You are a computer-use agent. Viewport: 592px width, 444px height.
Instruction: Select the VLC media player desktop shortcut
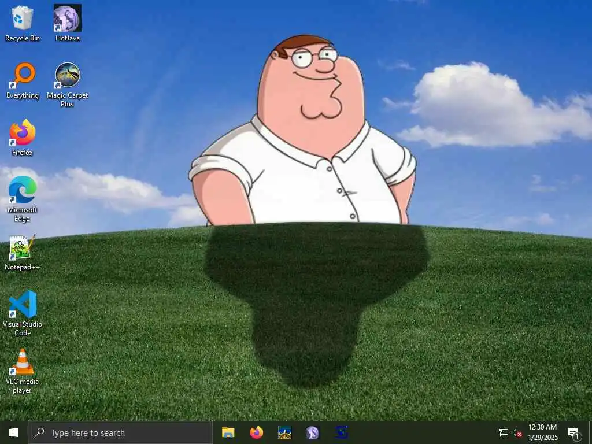pyautogui.click(x=23, y=371)
